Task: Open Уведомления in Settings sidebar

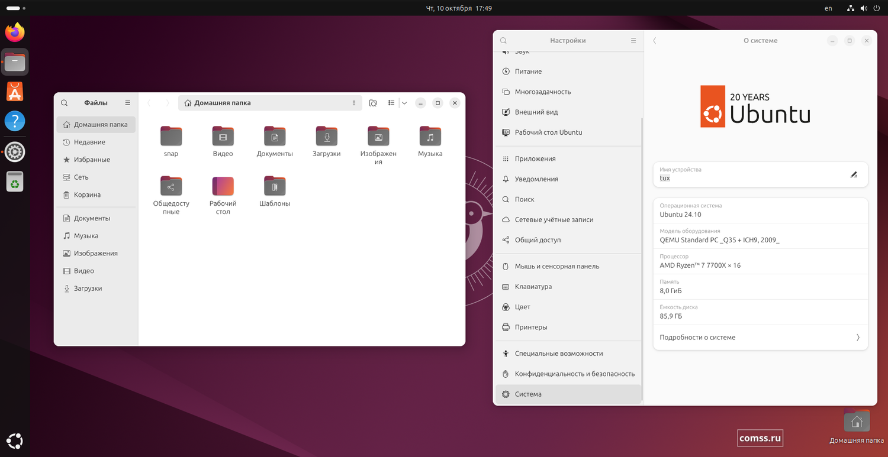Action: pos(568,179)
